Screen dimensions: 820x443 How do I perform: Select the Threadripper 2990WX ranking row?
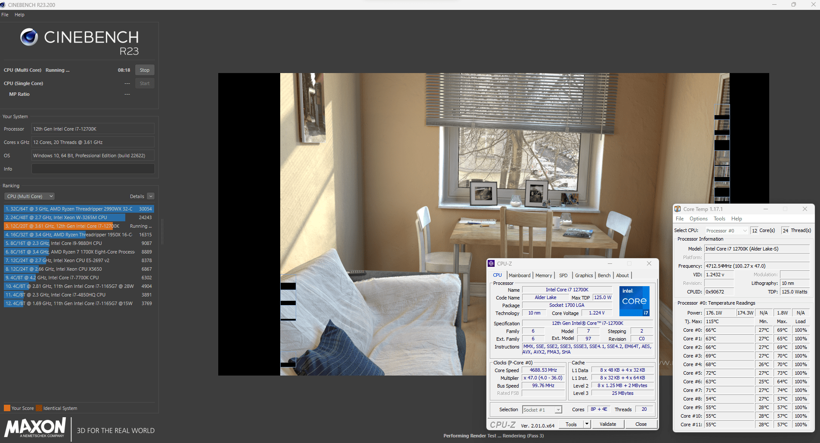click(x=79, y=209)
